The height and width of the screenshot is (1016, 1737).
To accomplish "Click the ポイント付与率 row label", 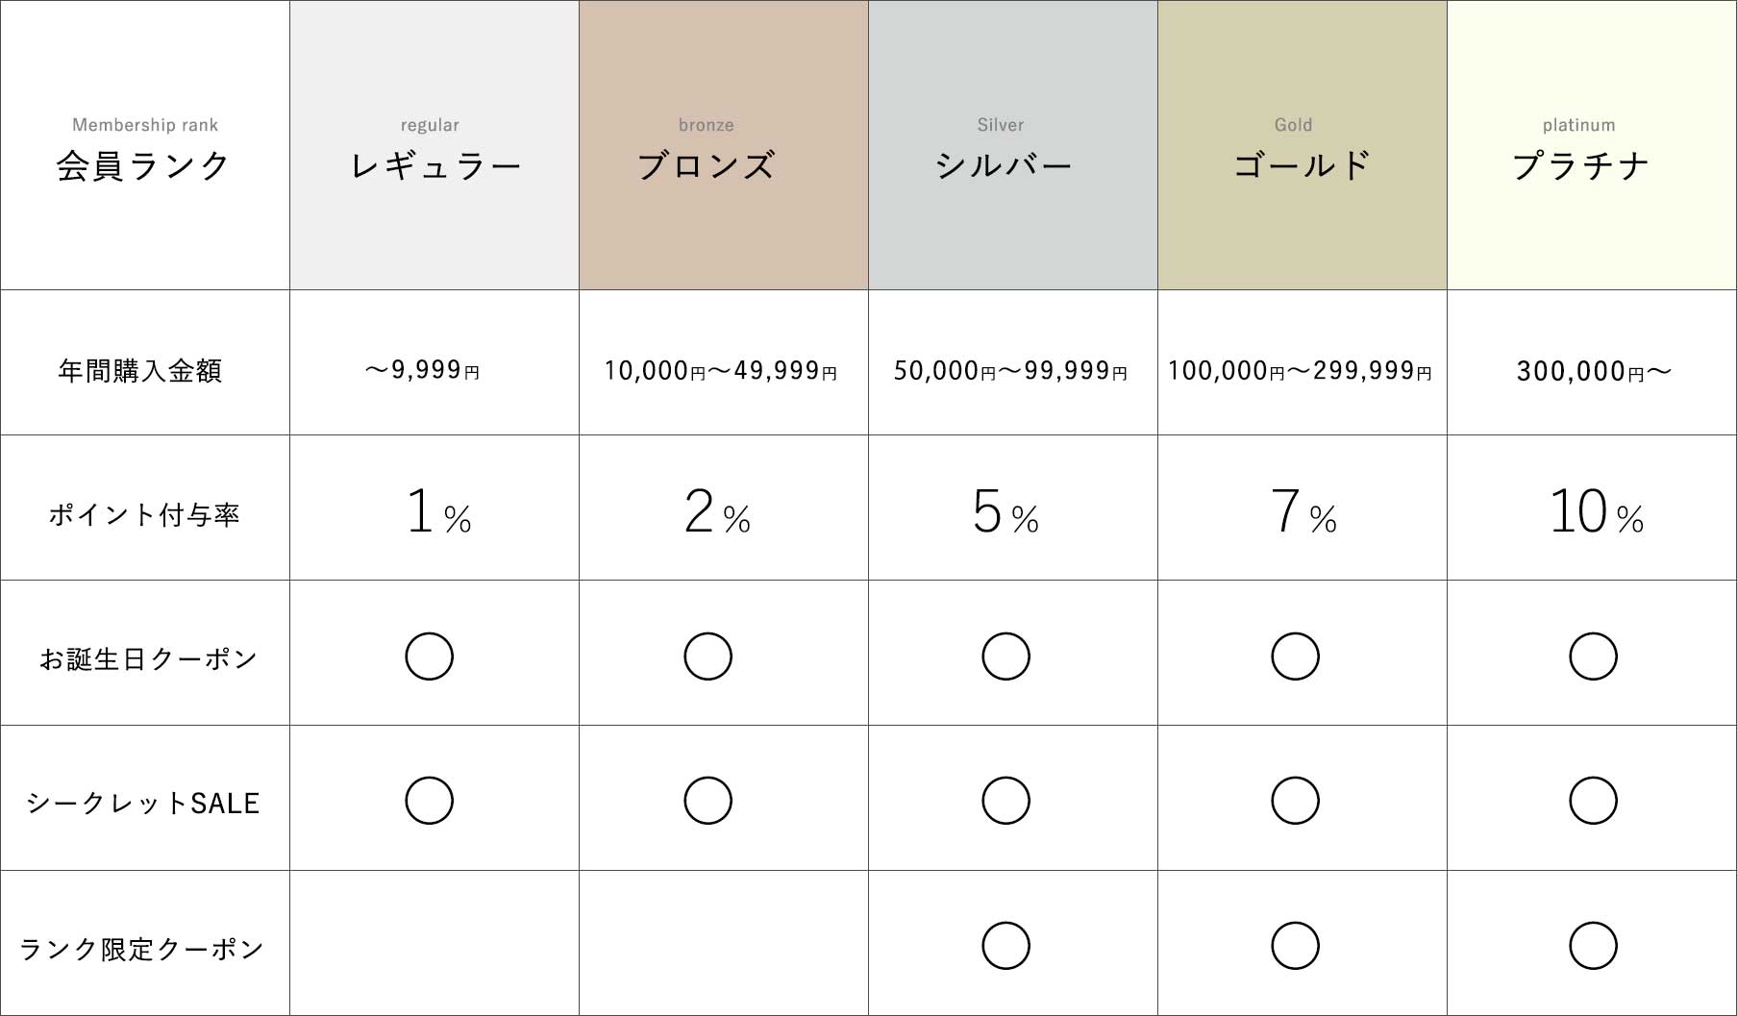I will click(x=144, y=515).
